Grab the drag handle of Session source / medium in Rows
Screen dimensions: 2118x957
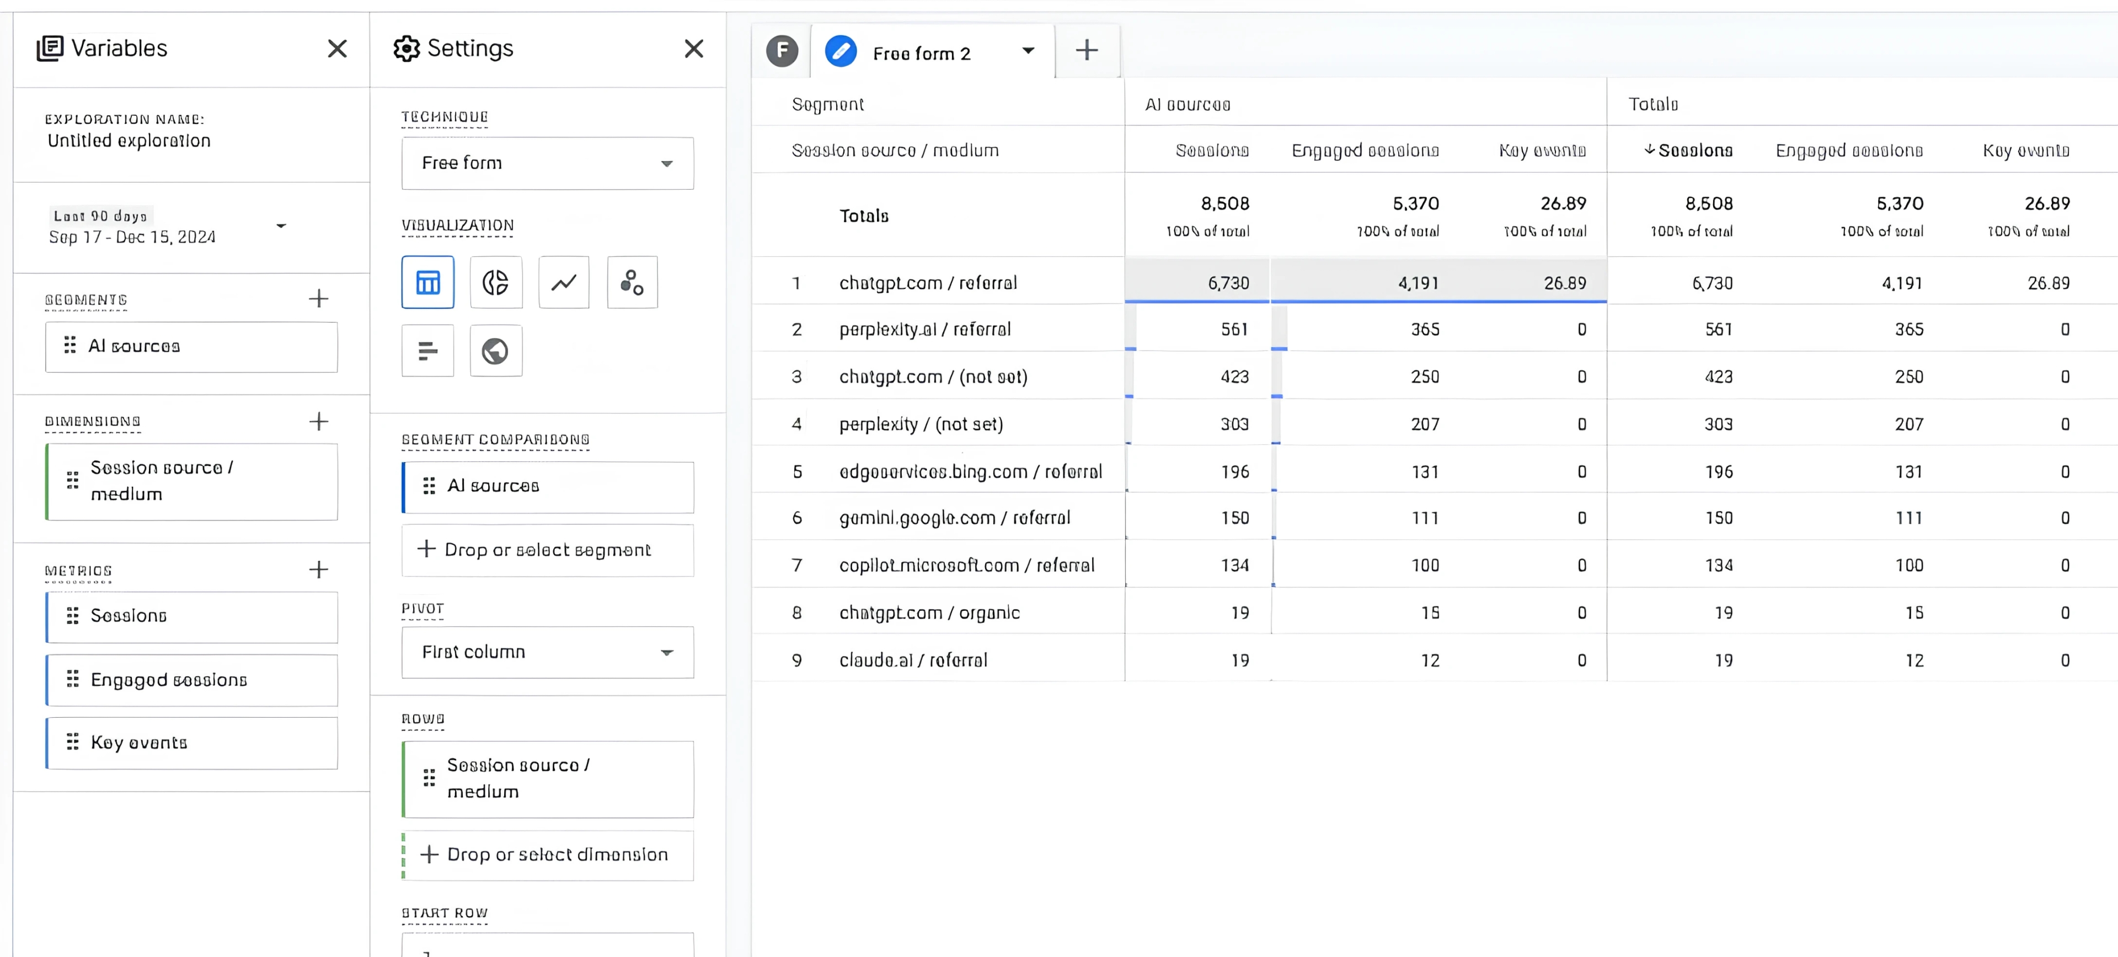[x=429, y=778]
